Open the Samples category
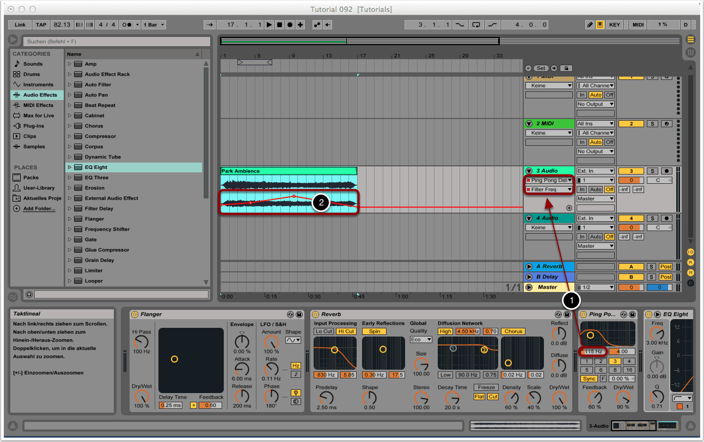The height and width of the screenshot is (442, 704). click(x=34, y=147)
